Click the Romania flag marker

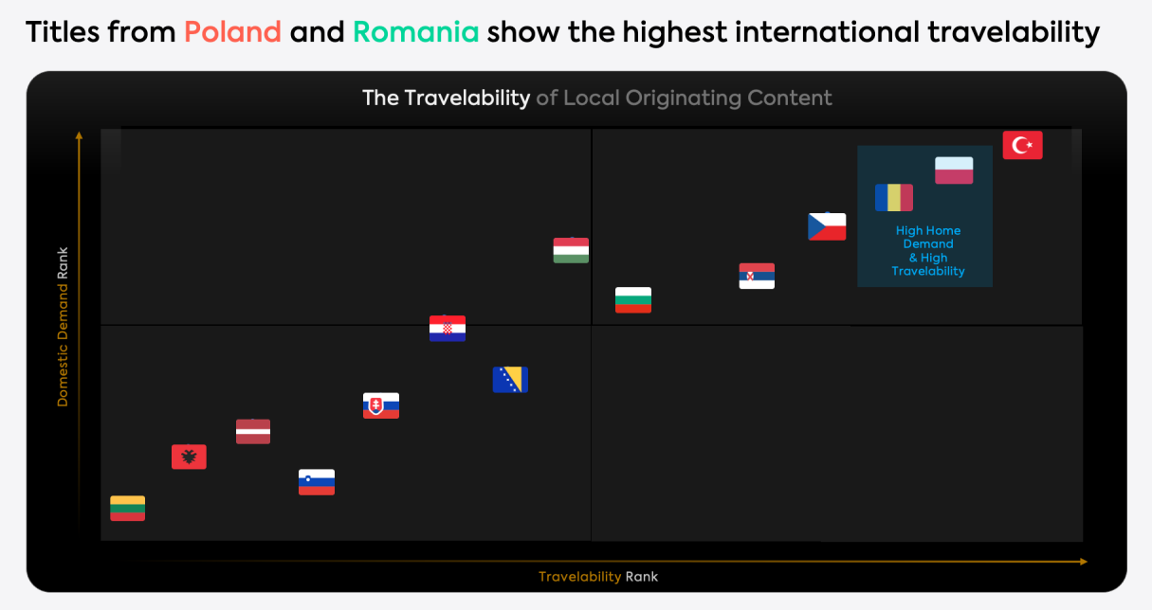point(893,198)
